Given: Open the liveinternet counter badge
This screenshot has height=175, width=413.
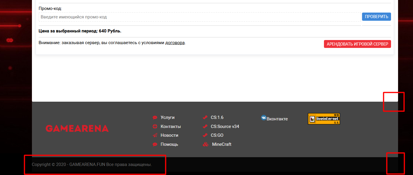Looking at the screenshot, I should [x=324, y=119].
